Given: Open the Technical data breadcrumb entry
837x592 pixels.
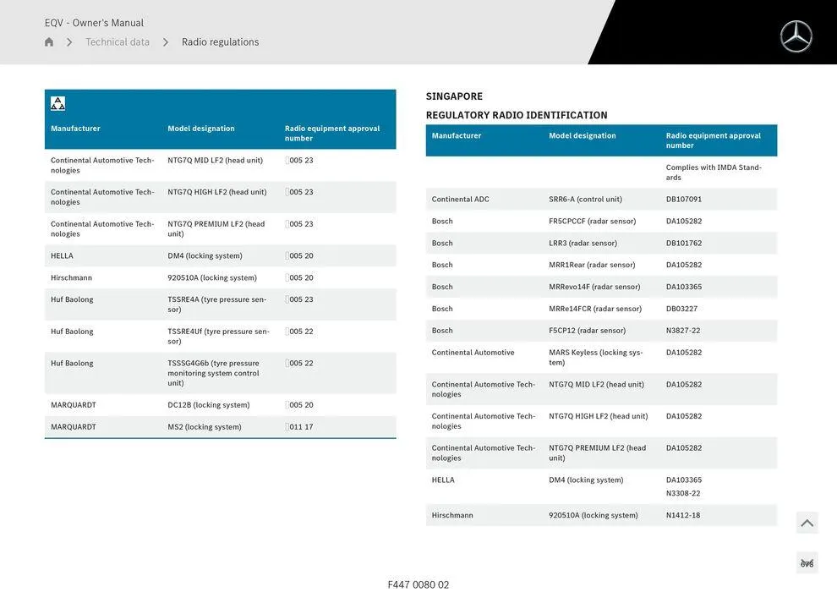Looking at the screenshot, I should [x=117, y=41].
